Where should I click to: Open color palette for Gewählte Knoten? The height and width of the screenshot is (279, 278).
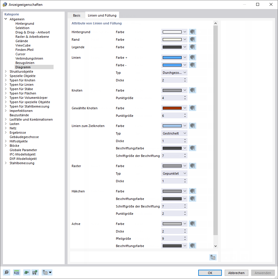pyautogui.click(x=192, y=108)
